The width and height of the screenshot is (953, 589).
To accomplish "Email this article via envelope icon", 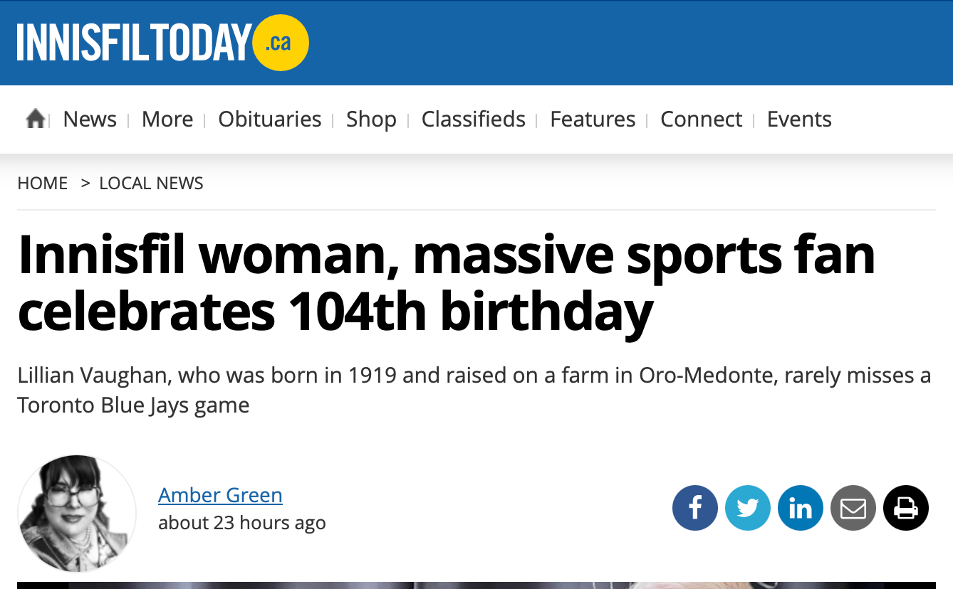I will [853, 508].
